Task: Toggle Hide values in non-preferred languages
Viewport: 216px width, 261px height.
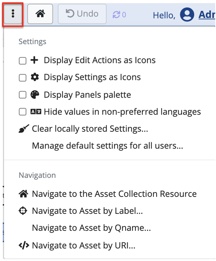Action: [22, 112]
